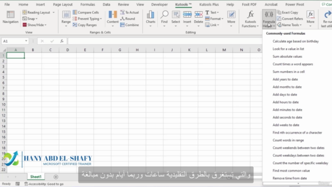332x187 pixels.
Task: Open the Range tool icon
Action: 66,15
